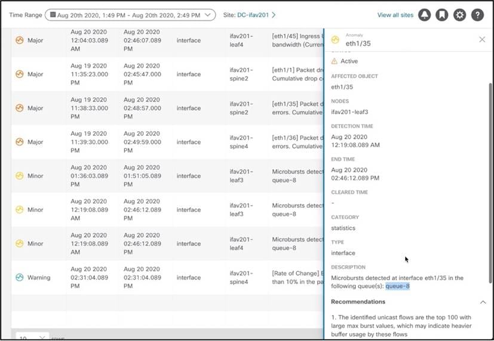
Task: Click Minor severity icon for ifav201-leaf4 microbursts row
Action: pos(20,244)
